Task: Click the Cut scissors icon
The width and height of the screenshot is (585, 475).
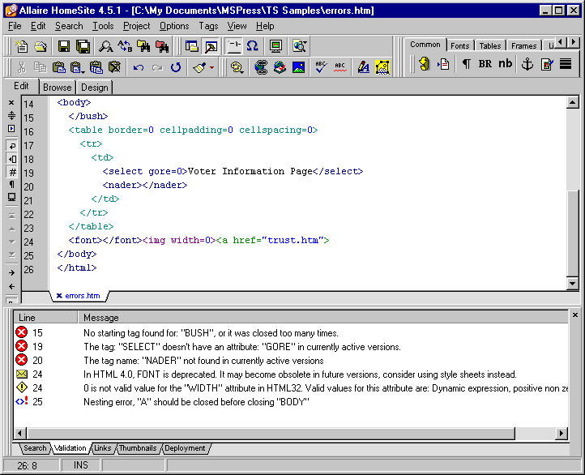Action: (22, 67)
